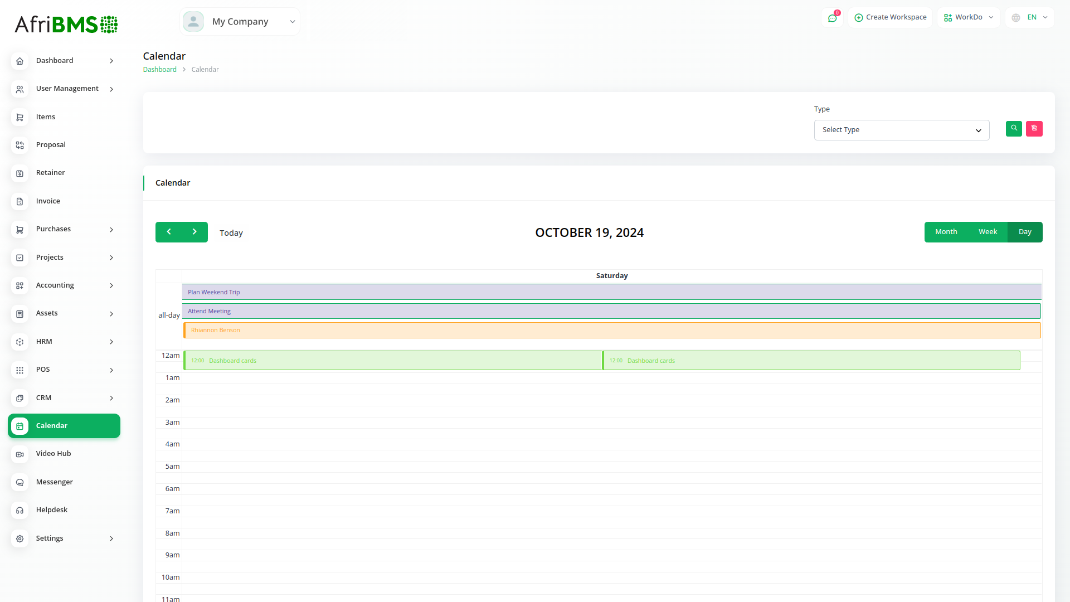Open the EN language dropdown
The image size is (1070, 602).
(1030, 17)
